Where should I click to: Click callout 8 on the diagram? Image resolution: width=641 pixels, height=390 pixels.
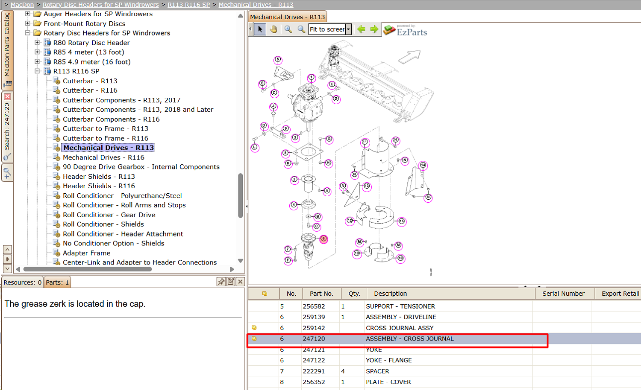285,153
